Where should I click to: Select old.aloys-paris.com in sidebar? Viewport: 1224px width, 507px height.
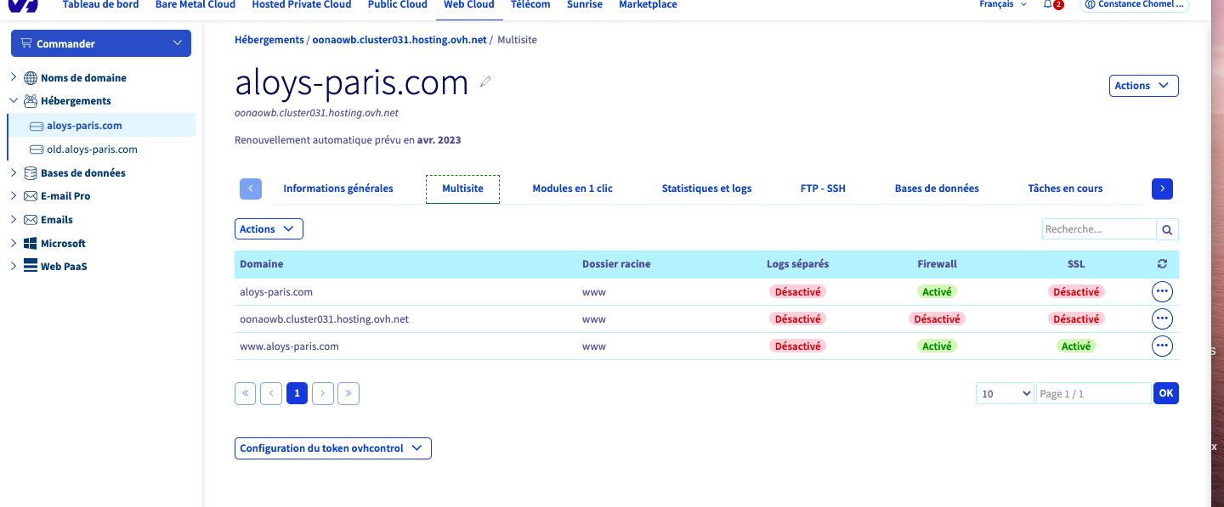pyautogui.click(x=92, y=149)
